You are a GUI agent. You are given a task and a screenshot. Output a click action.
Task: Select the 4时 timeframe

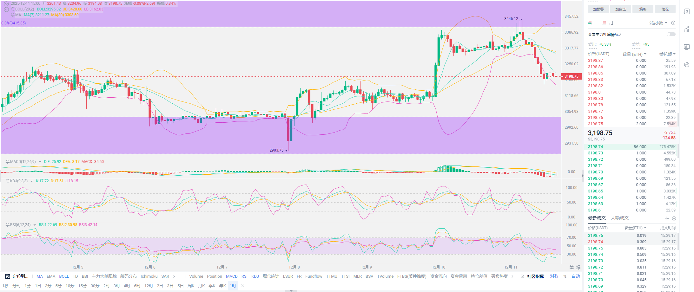(127, 286)
